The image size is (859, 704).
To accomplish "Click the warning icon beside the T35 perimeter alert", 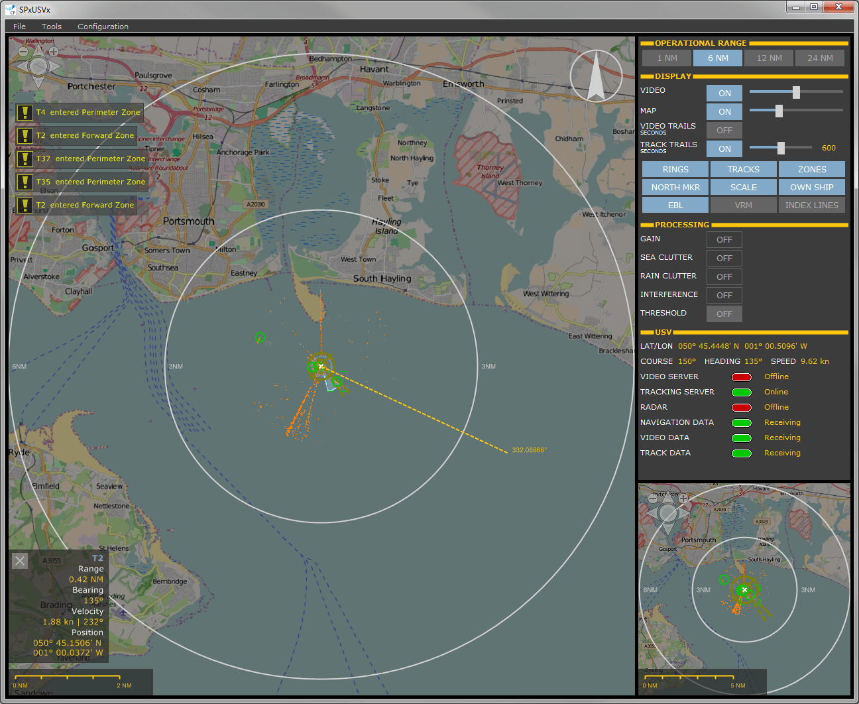I will 25,182.
